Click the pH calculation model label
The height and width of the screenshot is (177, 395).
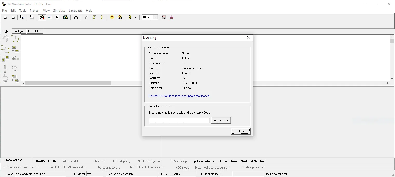tap(204, 161)
